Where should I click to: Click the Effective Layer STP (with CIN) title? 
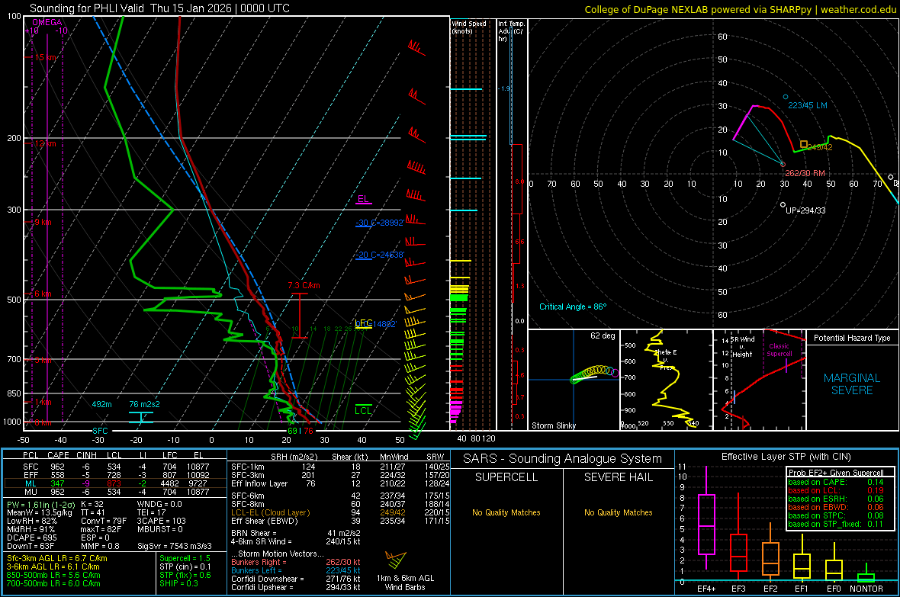pos(786,457)
